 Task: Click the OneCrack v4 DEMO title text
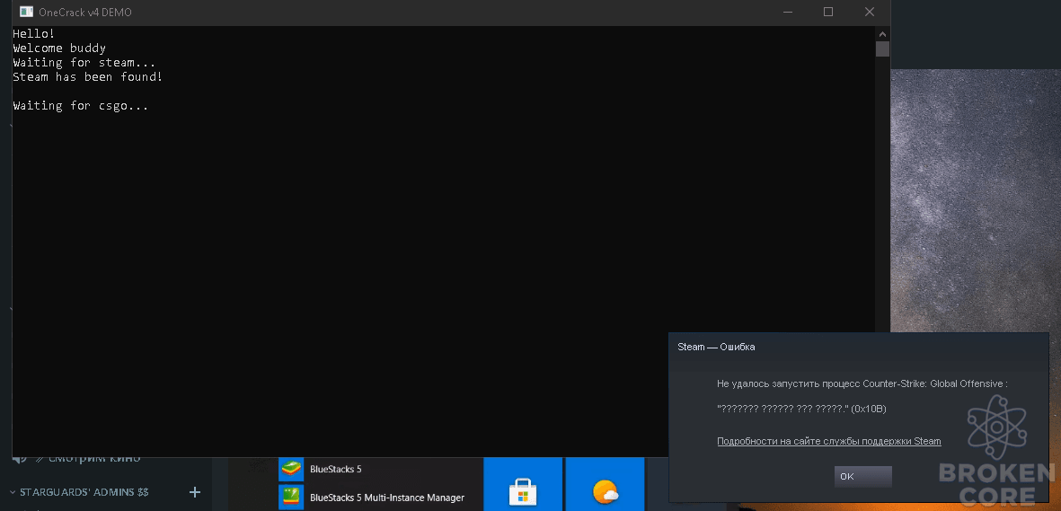(85, 13)
